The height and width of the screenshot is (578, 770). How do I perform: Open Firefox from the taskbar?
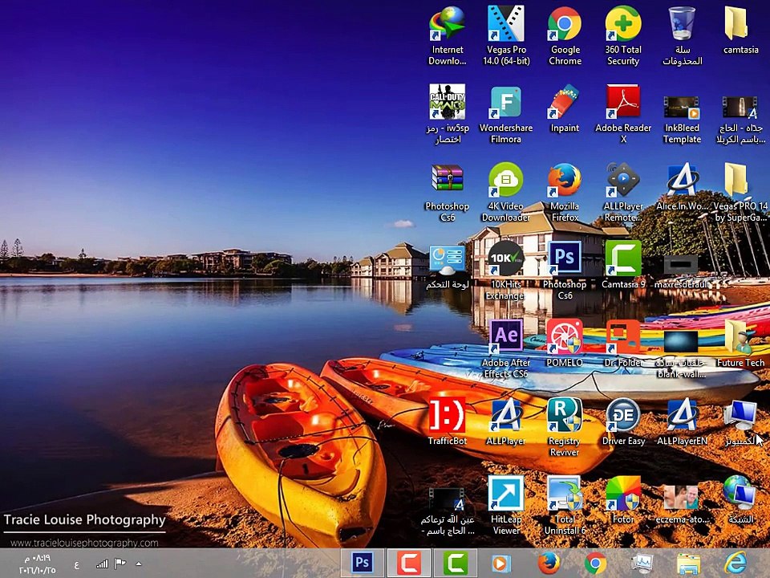click(548, 563)
